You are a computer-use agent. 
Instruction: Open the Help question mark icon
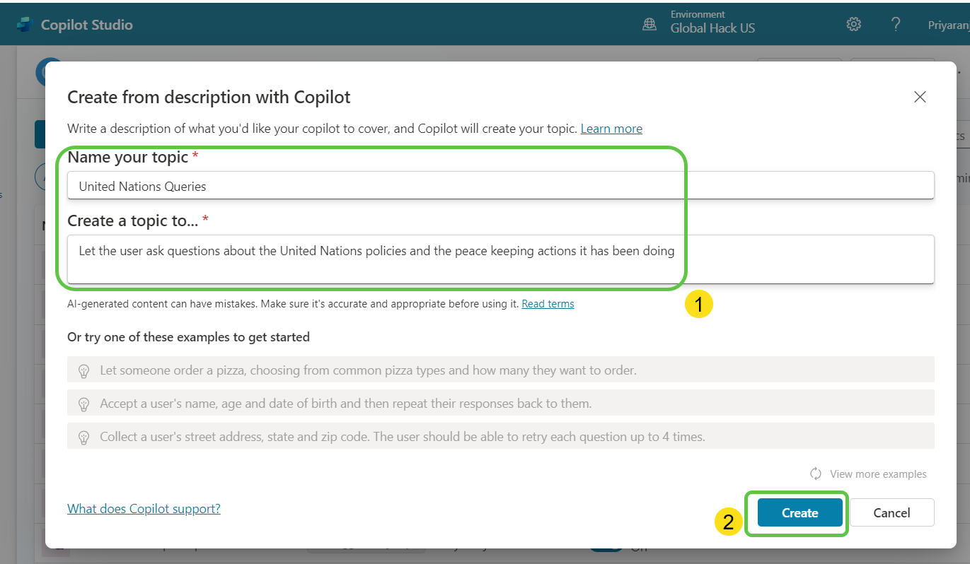[x=896, y=25]
